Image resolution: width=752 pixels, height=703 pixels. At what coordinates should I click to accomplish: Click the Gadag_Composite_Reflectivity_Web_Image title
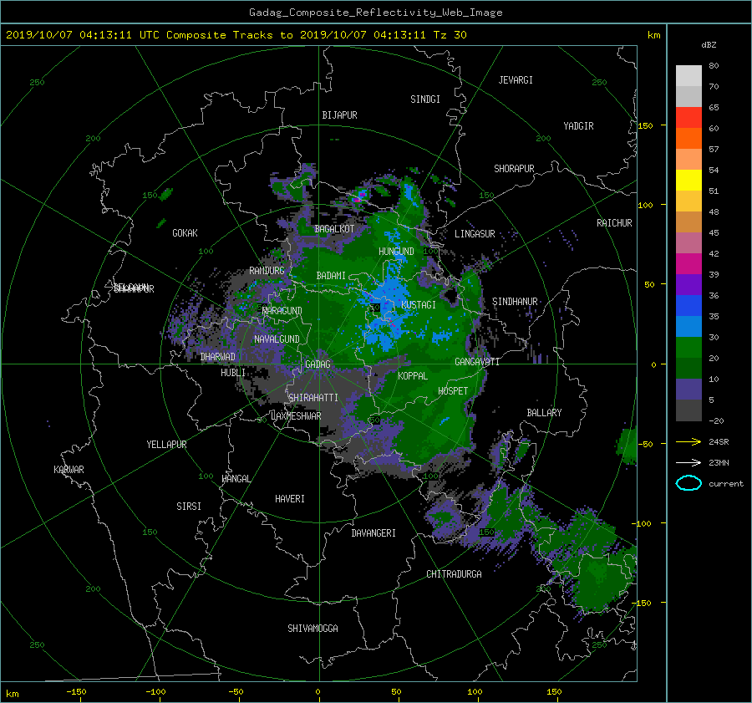[x=375, y=13]
